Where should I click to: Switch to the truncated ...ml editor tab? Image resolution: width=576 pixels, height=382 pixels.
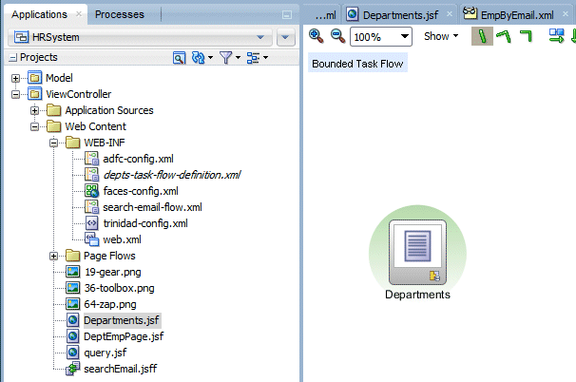[325, 15]
